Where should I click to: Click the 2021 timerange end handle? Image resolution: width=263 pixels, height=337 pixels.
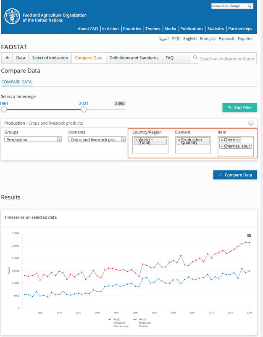coord(84,110)
